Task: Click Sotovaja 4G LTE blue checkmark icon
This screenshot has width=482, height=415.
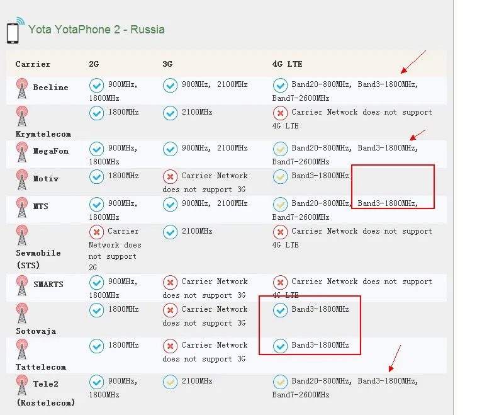Action: [x=281, y=310]
